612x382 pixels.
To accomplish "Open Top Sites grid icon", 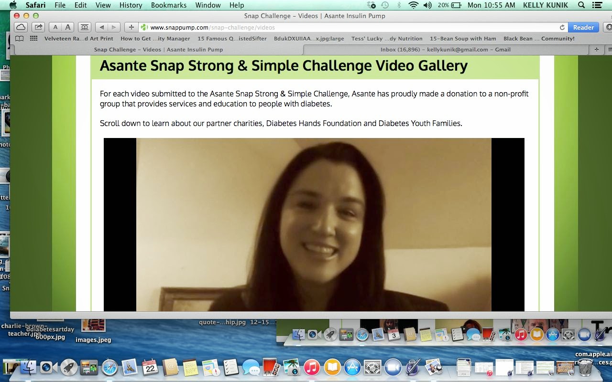I will tap(33, 39).
